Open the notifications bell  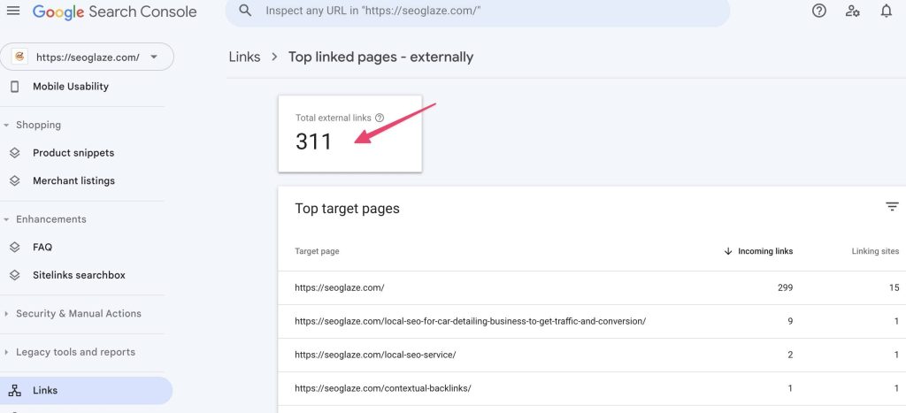point(887,11)
